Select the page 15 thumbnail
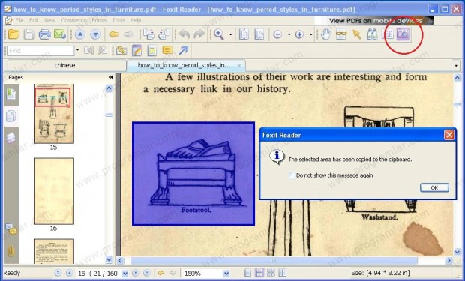 point(54,114)
